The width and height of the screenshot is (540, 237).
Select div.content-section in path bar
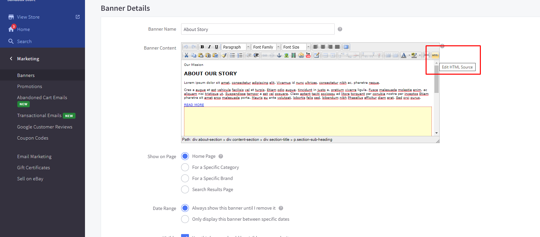[243, 140]
